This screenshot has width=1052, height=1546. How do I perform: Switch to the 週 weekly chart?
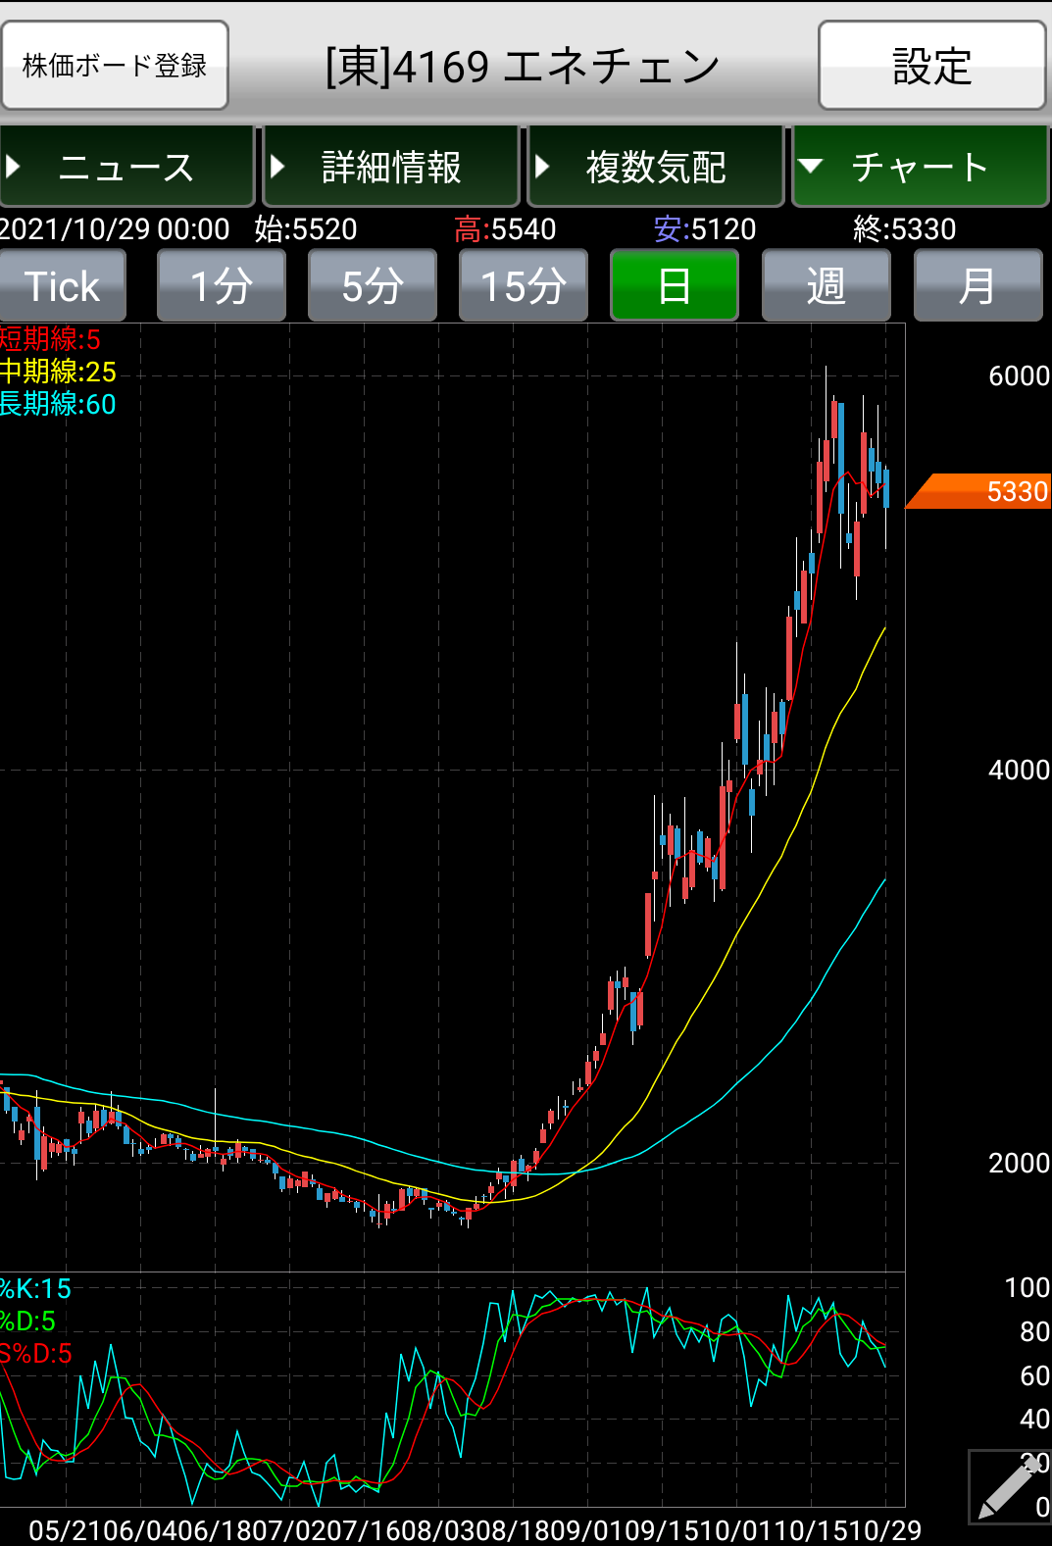pos(826,286)
